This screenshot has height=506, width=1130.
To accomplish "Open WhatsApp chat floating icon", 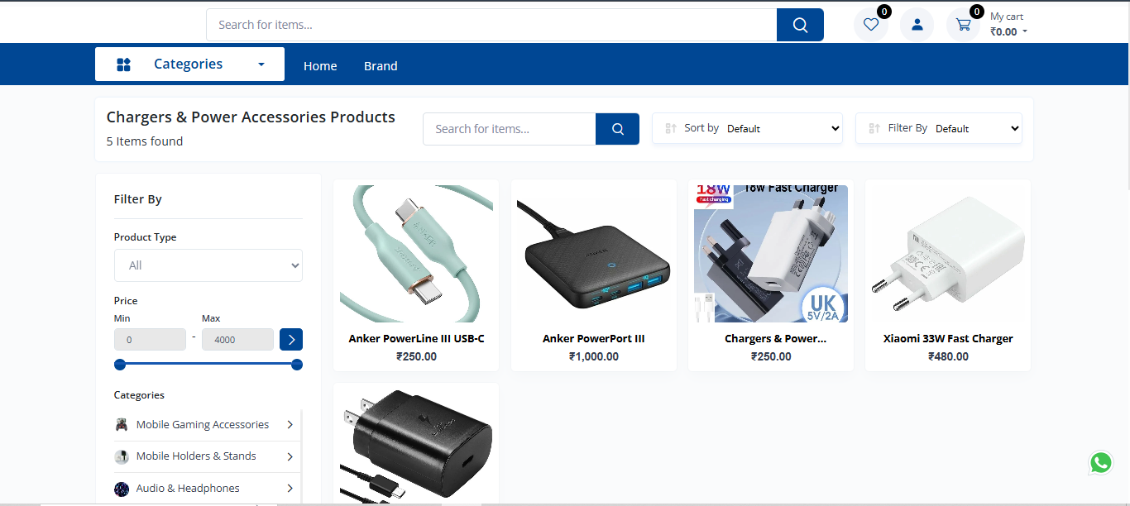I will click(x=1100, y=463).
